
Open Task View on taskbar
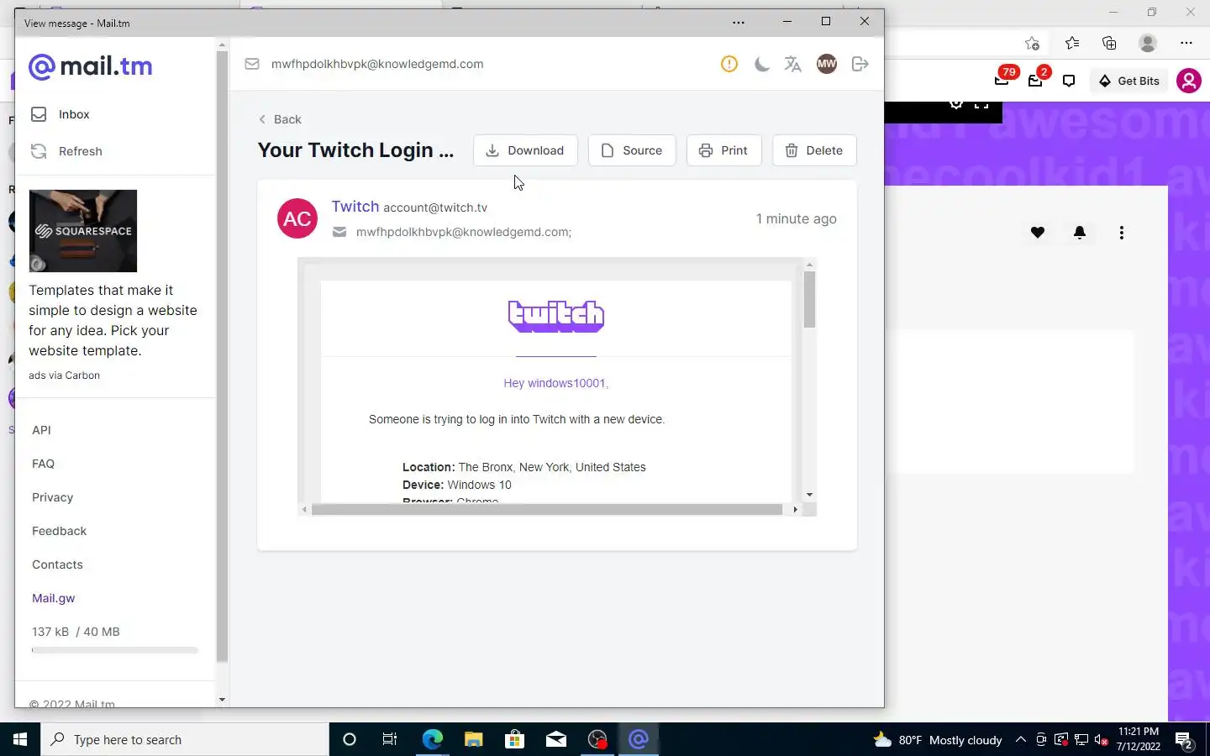click(x=390, y=739)
